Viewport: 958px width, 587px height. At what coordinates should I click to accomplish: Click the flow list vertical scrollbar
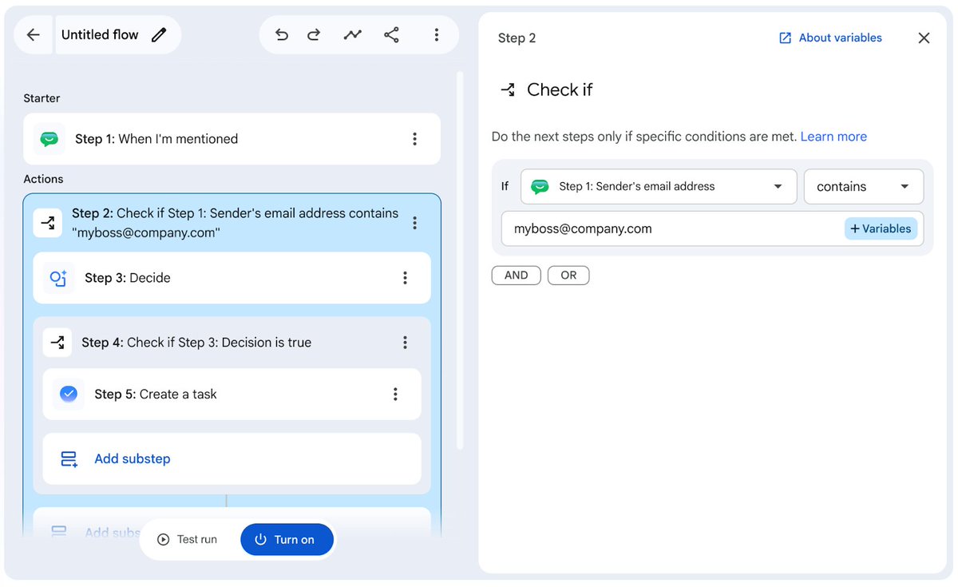pos(460,260)
